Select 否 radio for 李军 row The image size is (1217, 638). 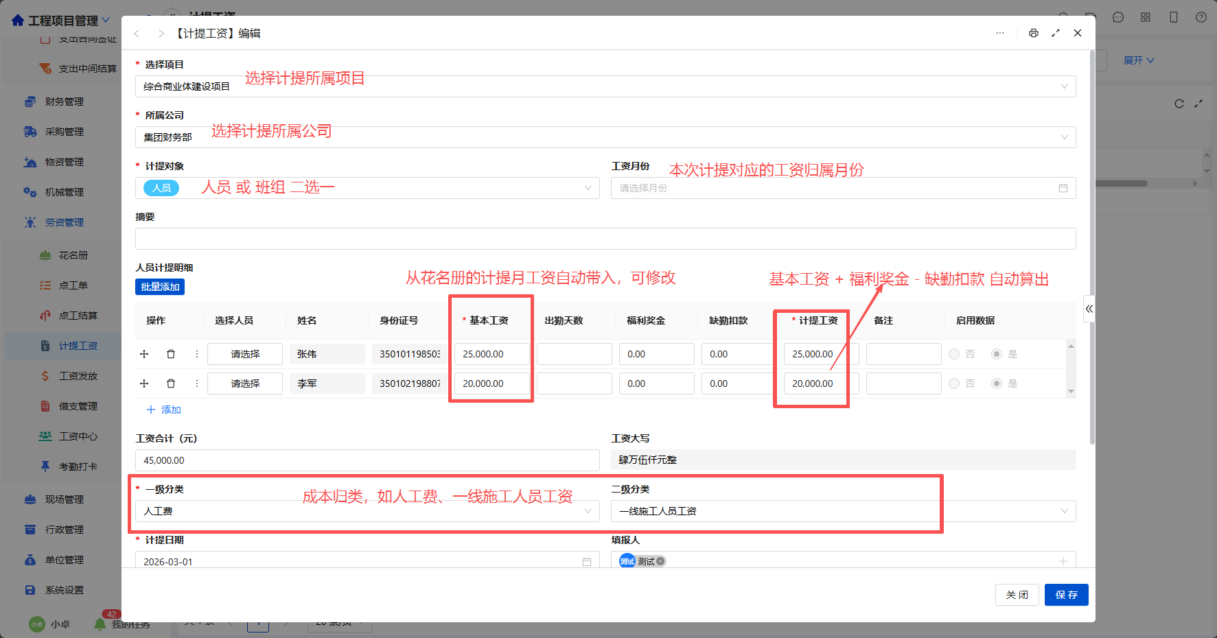[954, 383]
